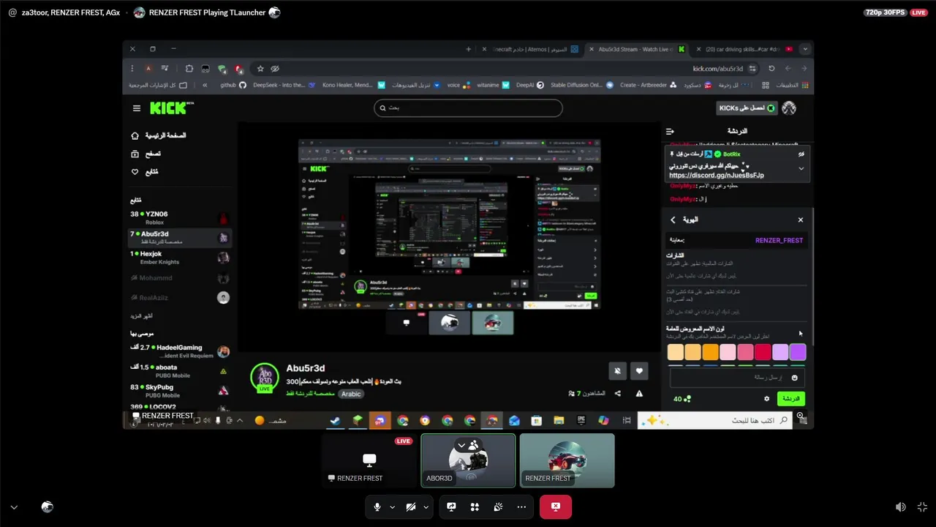Viewport: 936px width, 527px height.
Task: Click the chevron at bottom-left of Discord
Action: [14, 507]
